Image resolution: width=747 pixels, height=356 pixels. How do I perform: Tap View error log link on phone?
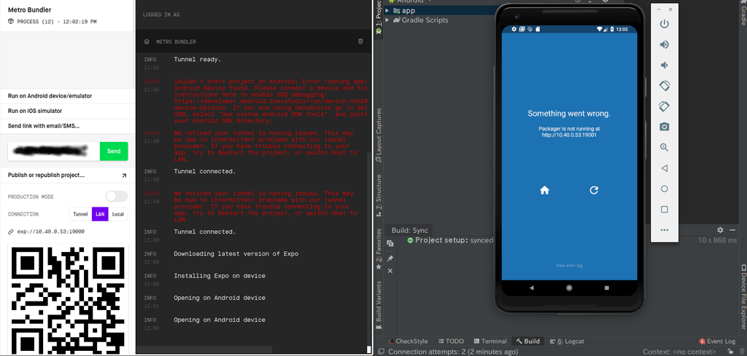pyautogui.click(x=569, y=266)
